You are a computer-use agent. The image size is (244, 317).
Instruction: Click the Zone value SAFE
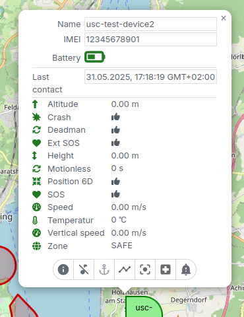[x=122, y=246]
